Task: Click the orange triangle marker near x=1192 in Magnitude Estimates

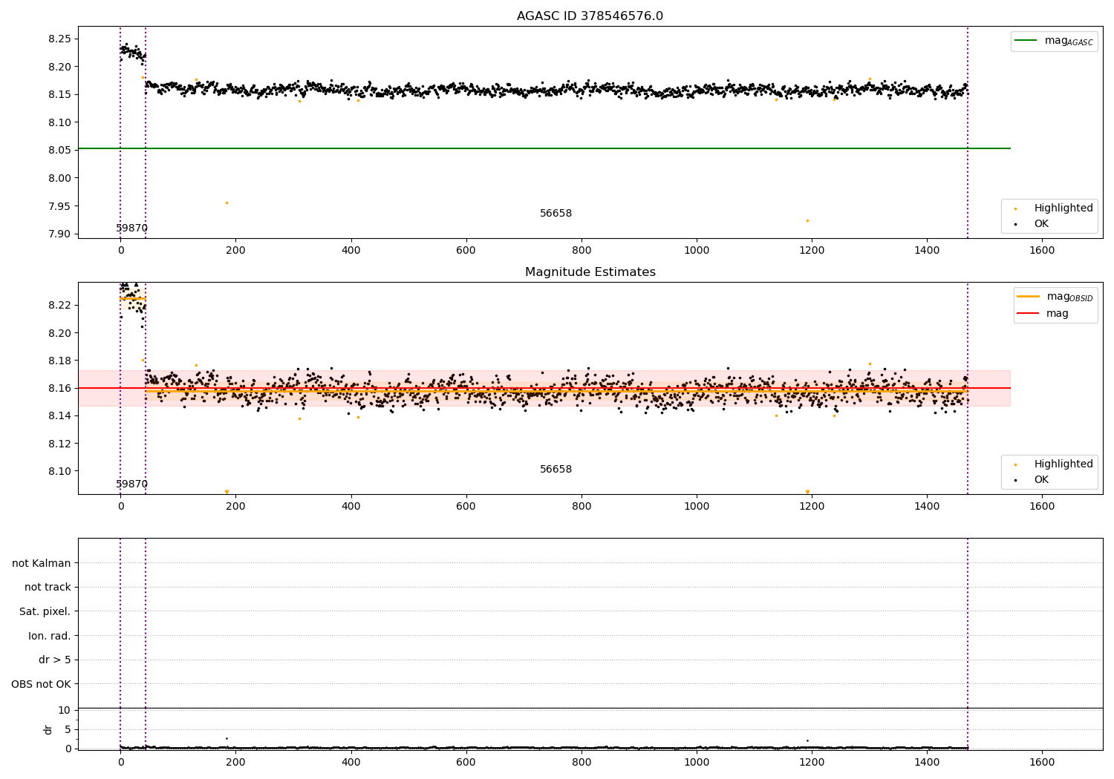Action: pyautogui.click(x=807, y=492)
